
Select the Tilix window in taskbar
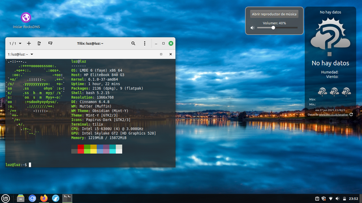tap(67, 198)
